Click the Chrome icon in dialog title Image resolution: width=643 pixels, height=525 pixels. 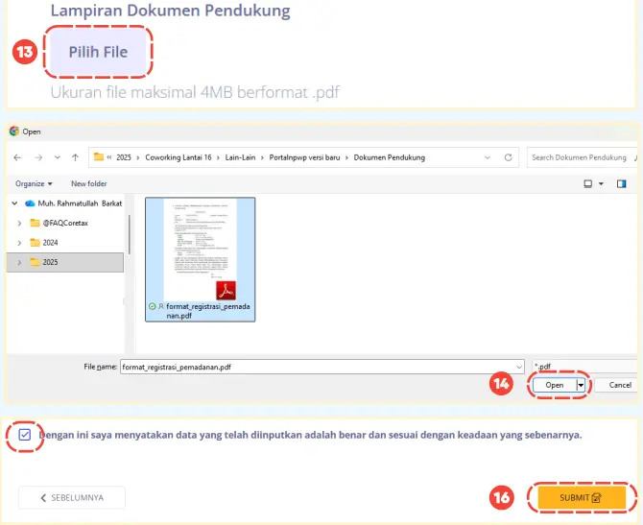(14, 131)
